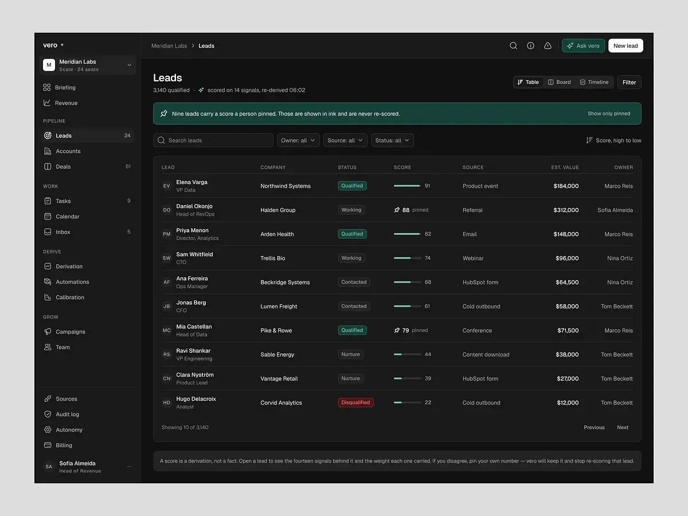Viewport: 688px width, 516px height.
Task: Click Elena Varga's score bar showing 91
Action: 407,186
